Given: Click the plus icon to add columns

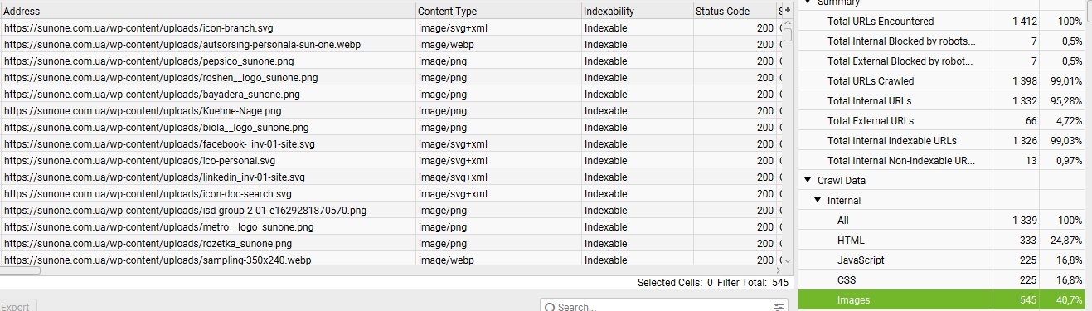Looking at the screenshot, I should click(x=788, y=10).
